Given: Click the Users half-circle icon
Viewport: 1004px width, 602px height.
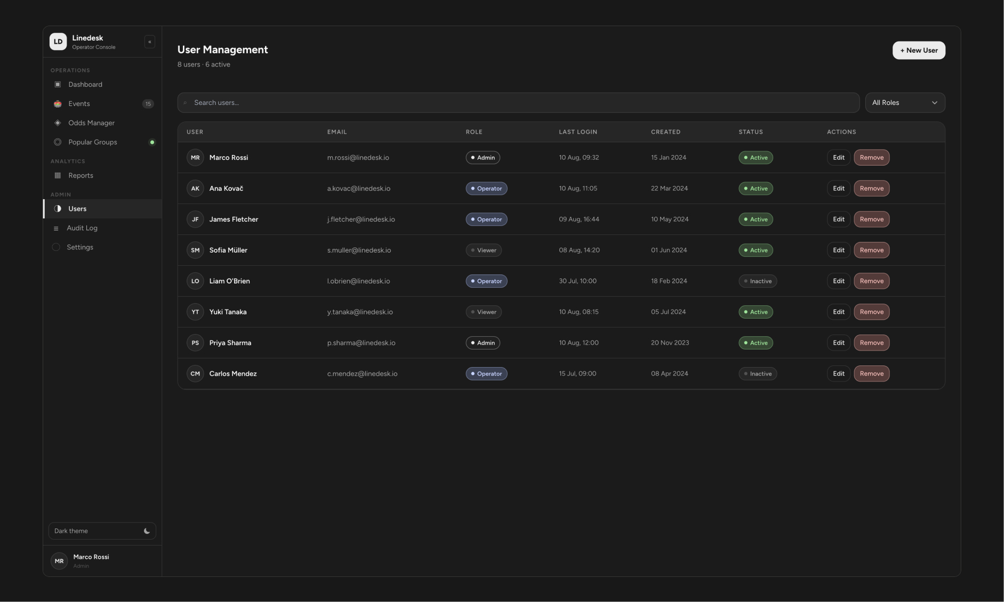Looking at the screenshot, I should tap(58, 209).
